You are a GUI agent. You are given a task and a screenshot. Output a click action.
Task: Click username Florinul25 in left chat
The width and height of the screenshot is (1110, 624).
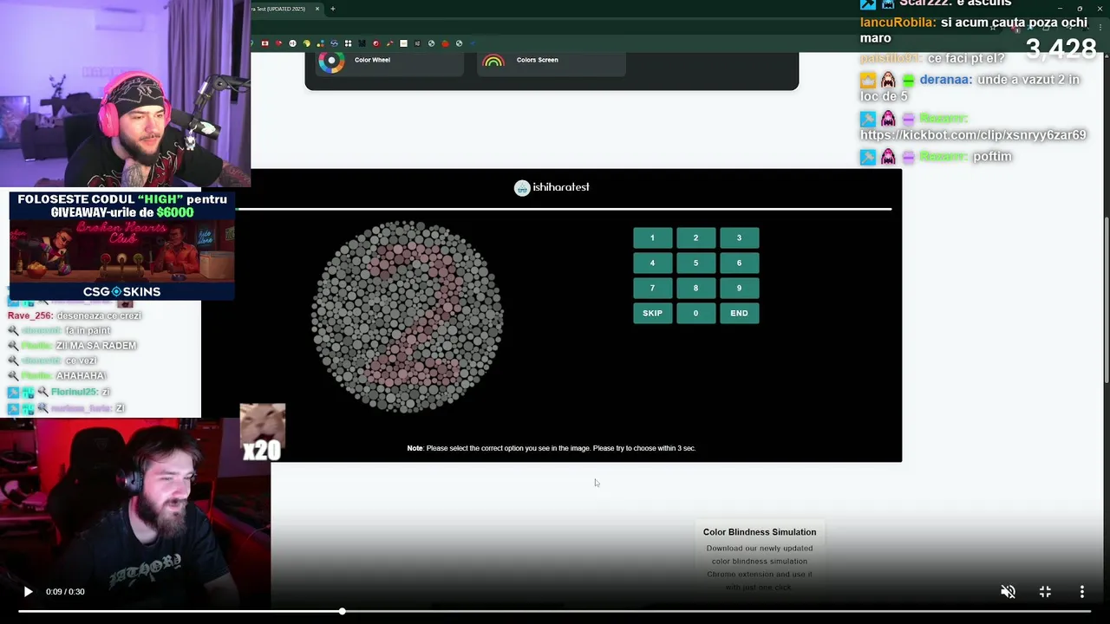point(75,393)
